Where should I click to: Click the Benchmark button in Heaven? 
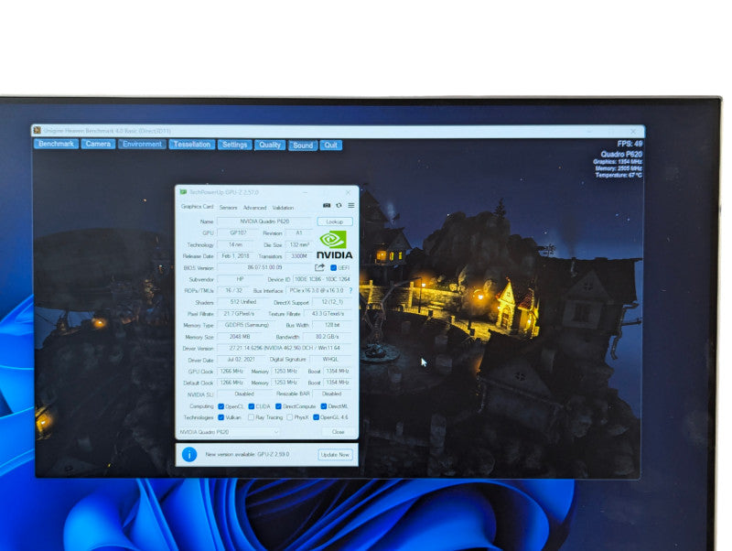56,144
